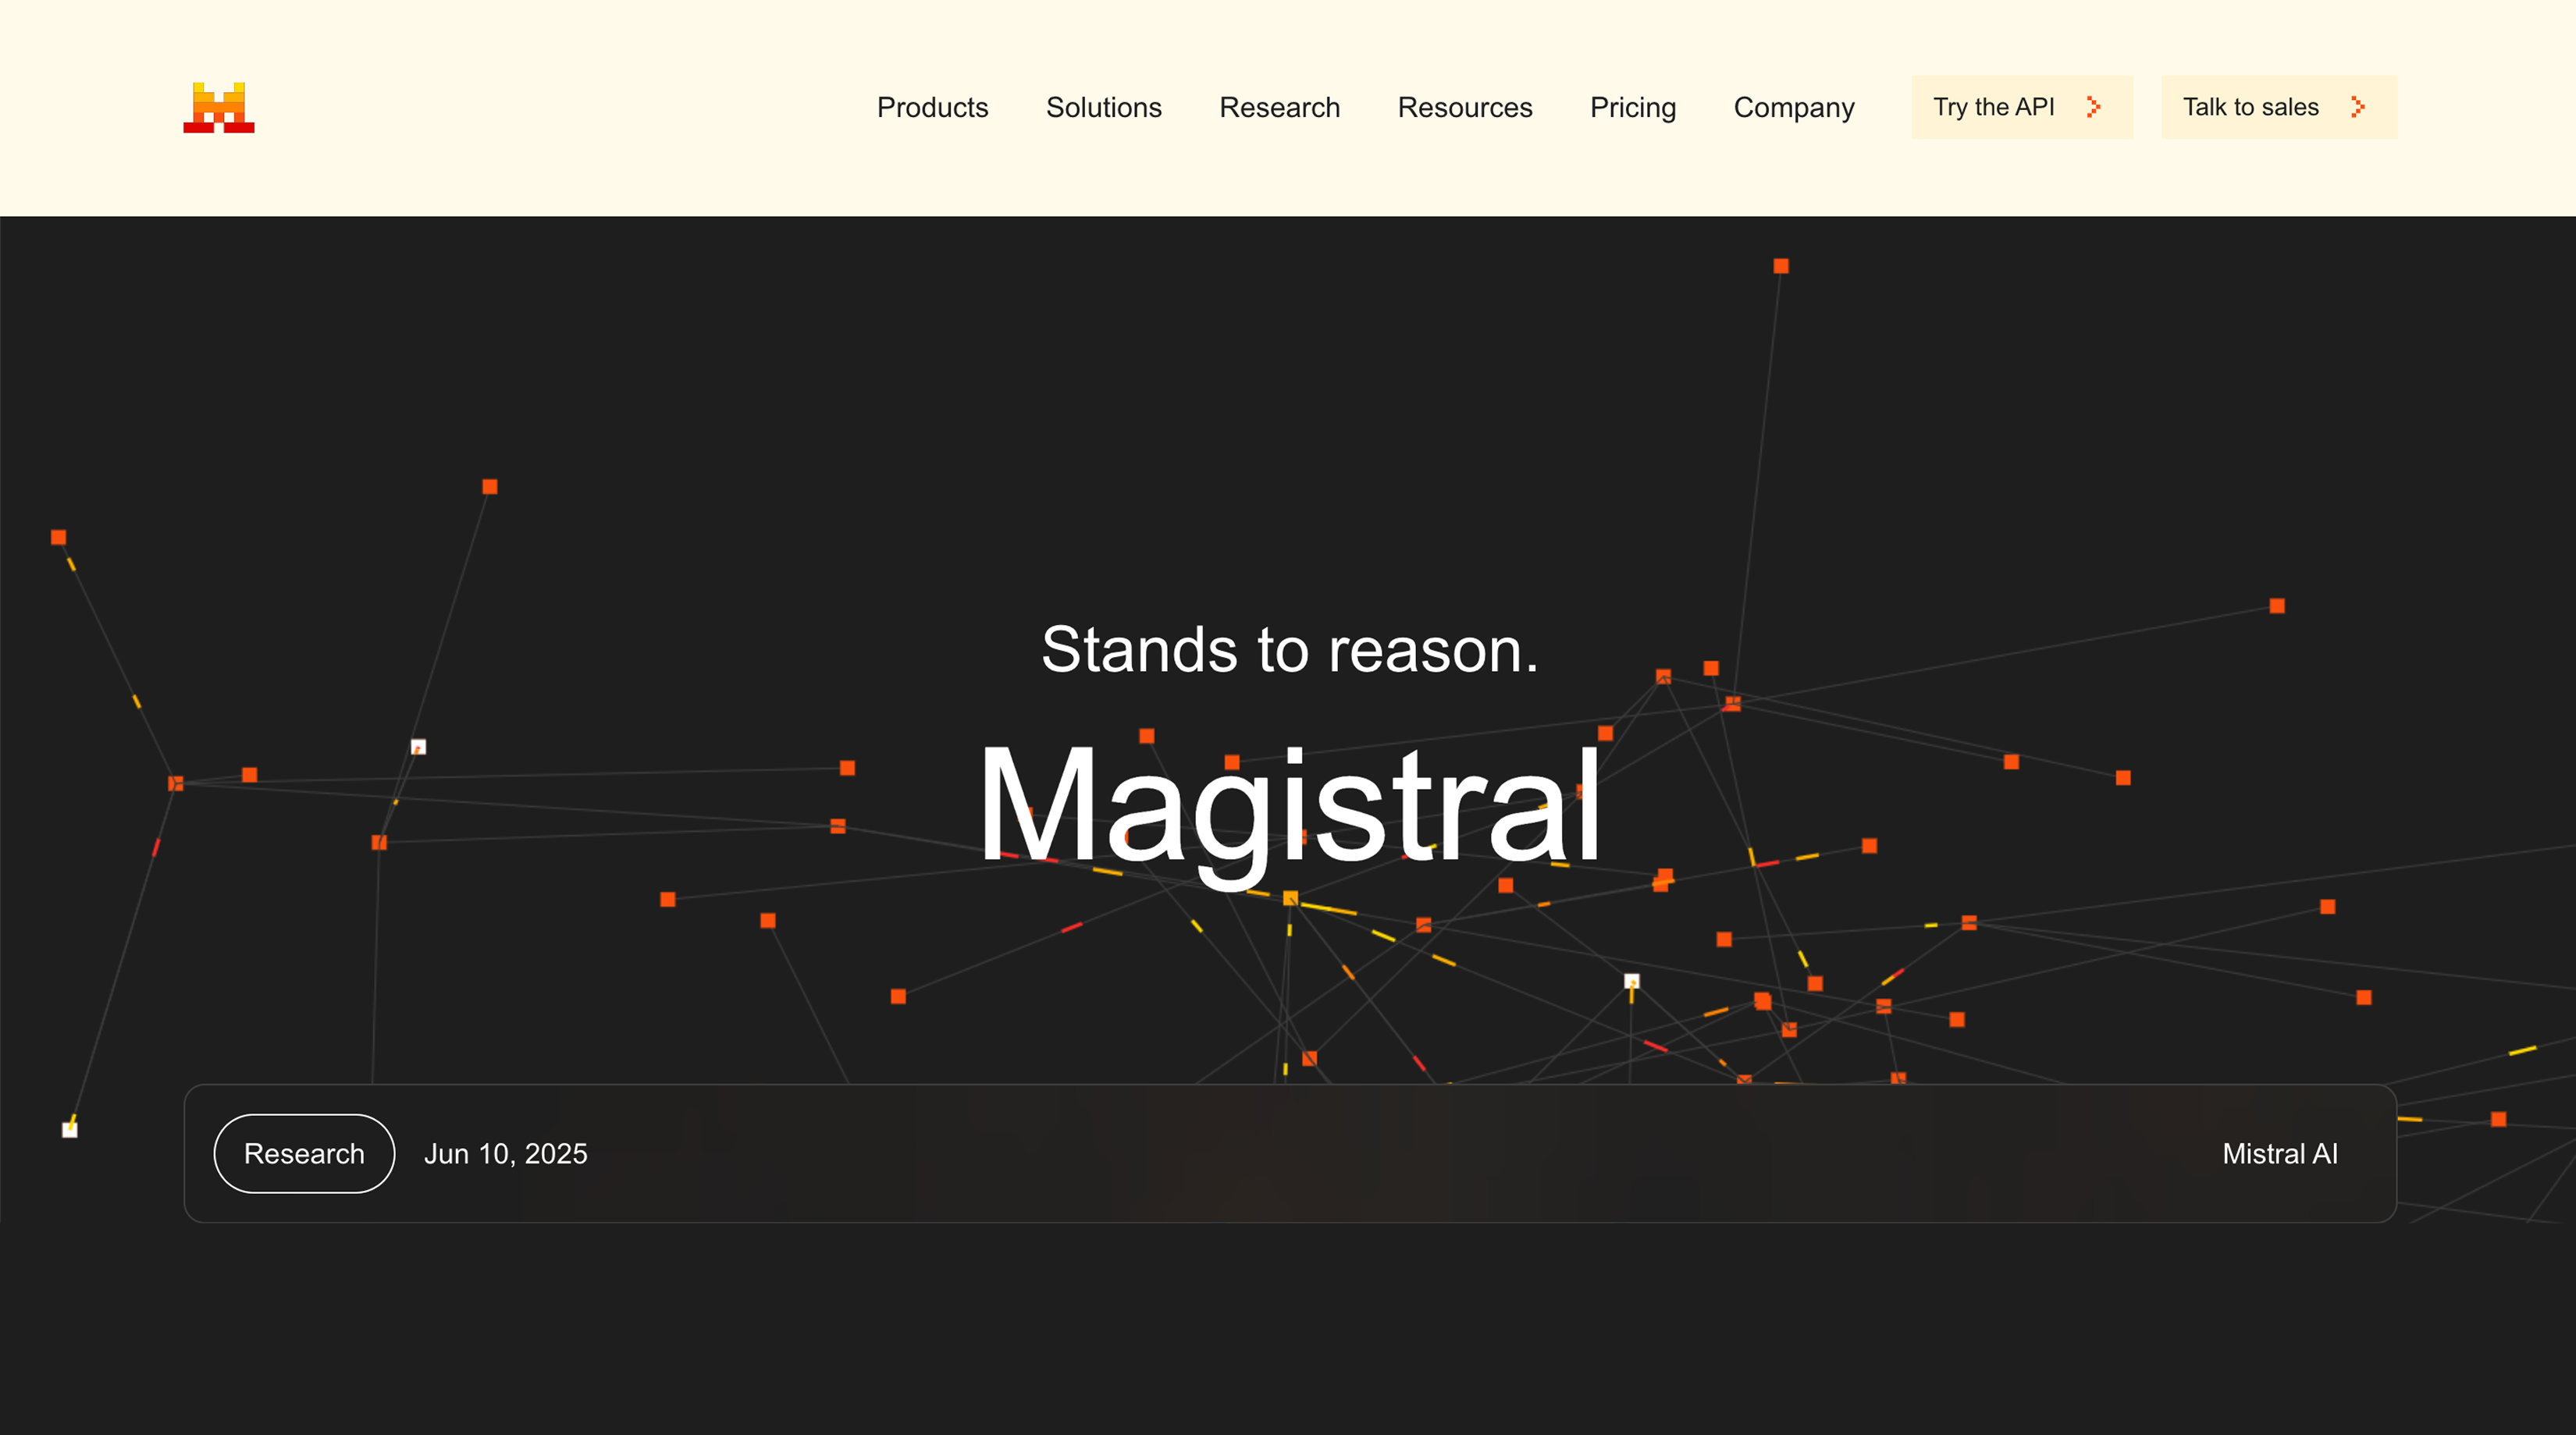
Task: Open the Products menu
Action: pos(932,107)
